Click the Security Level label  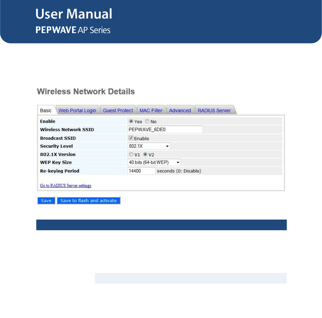pyautogui.click(x=57, y=146)
